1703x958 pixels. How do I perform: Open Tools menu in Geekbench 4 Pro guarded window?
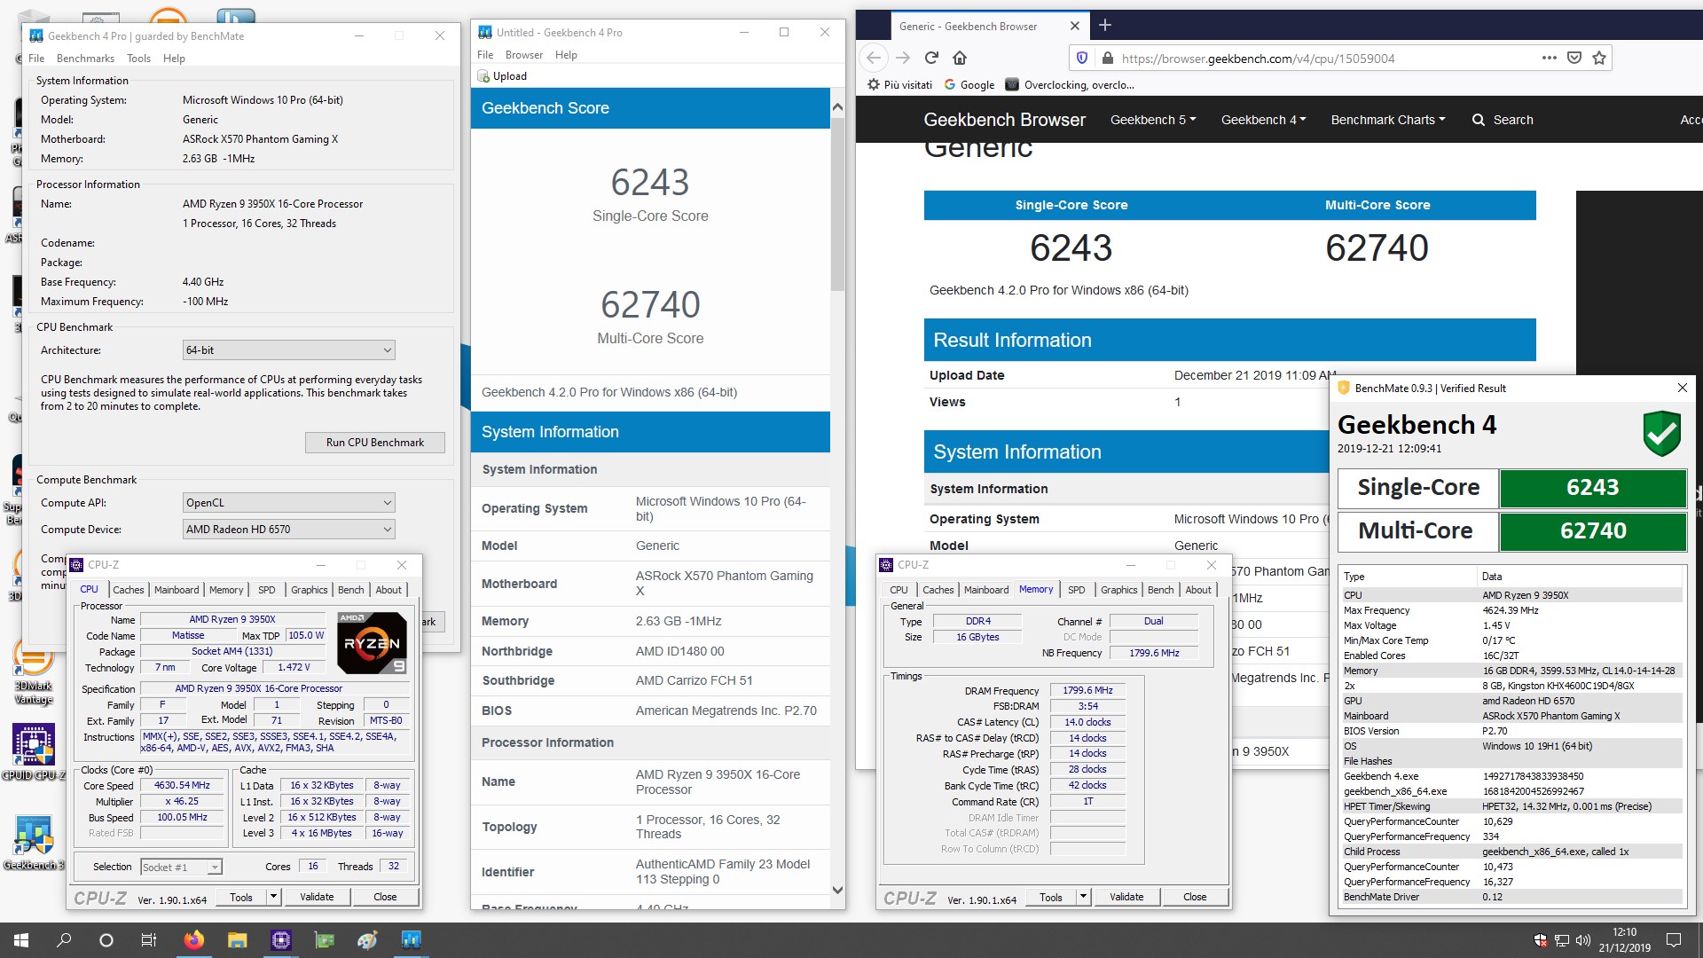pyautogui.click(x=138, y=59)
